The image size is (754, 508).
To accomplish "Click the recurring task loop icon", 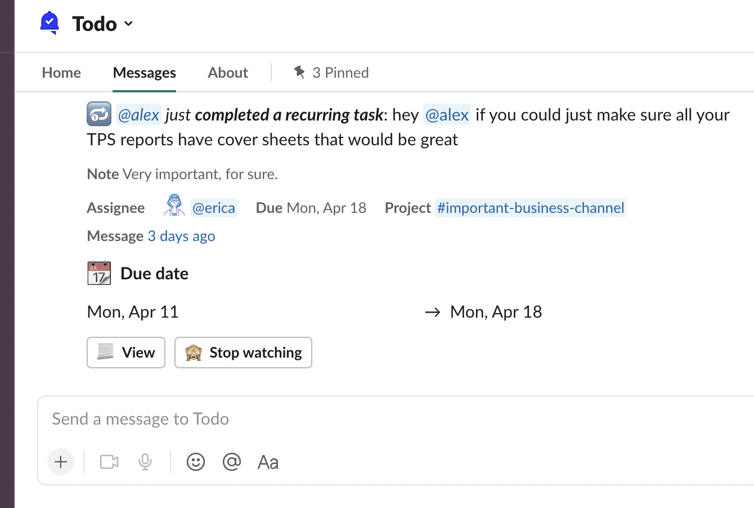I will (99, 114).
